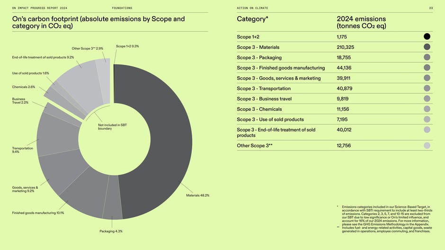The width and height of the screenshot is (445, 250).
Task: Click 'Scope 3 - Finished goods manufacturing' row name
Action: (x=281, y=68)
